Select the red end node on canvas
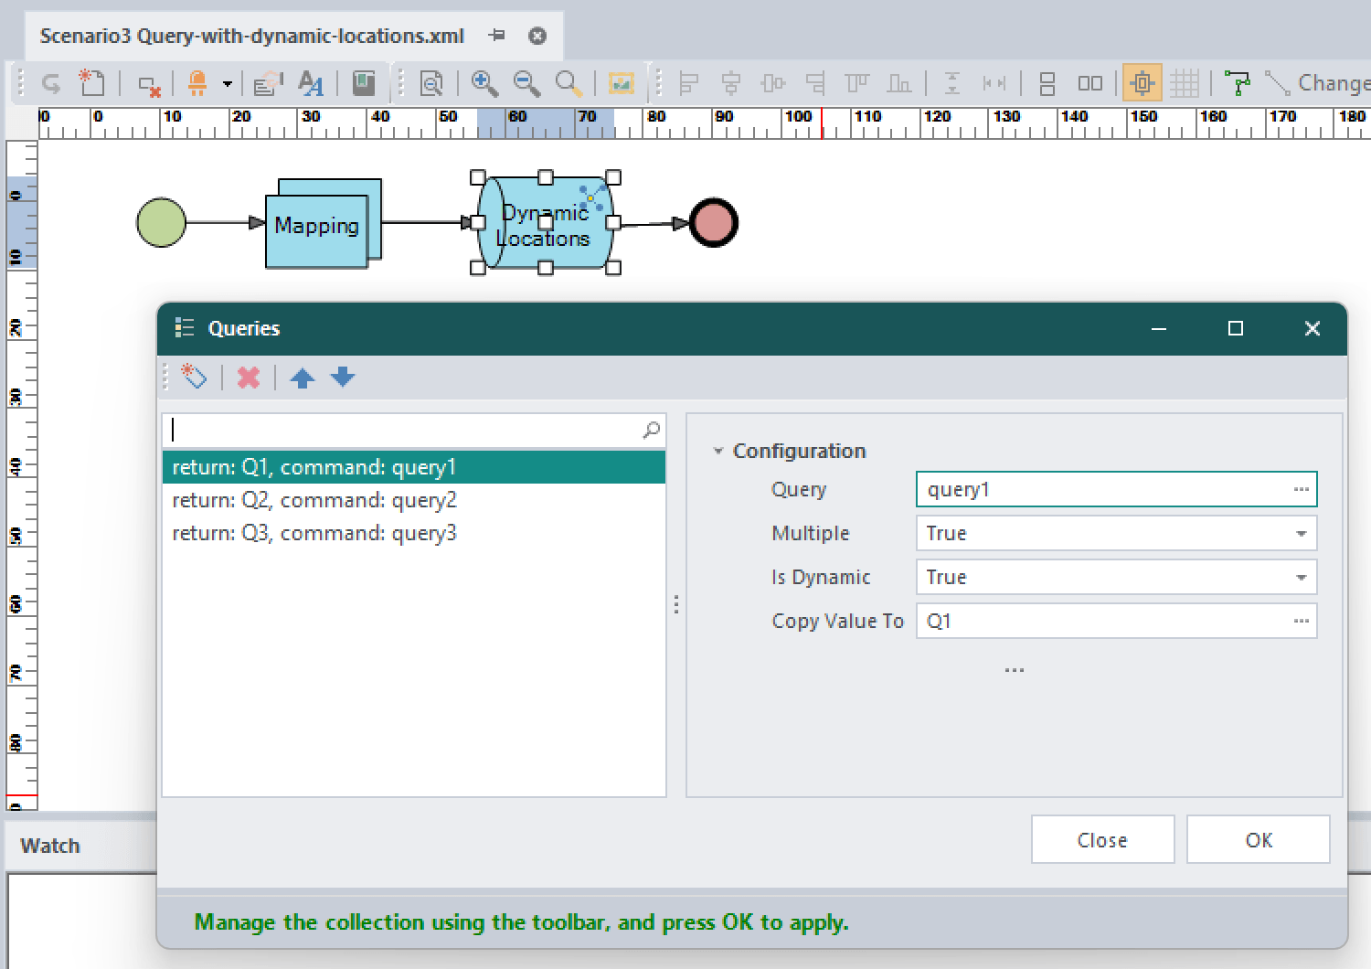 coord(713,223)
